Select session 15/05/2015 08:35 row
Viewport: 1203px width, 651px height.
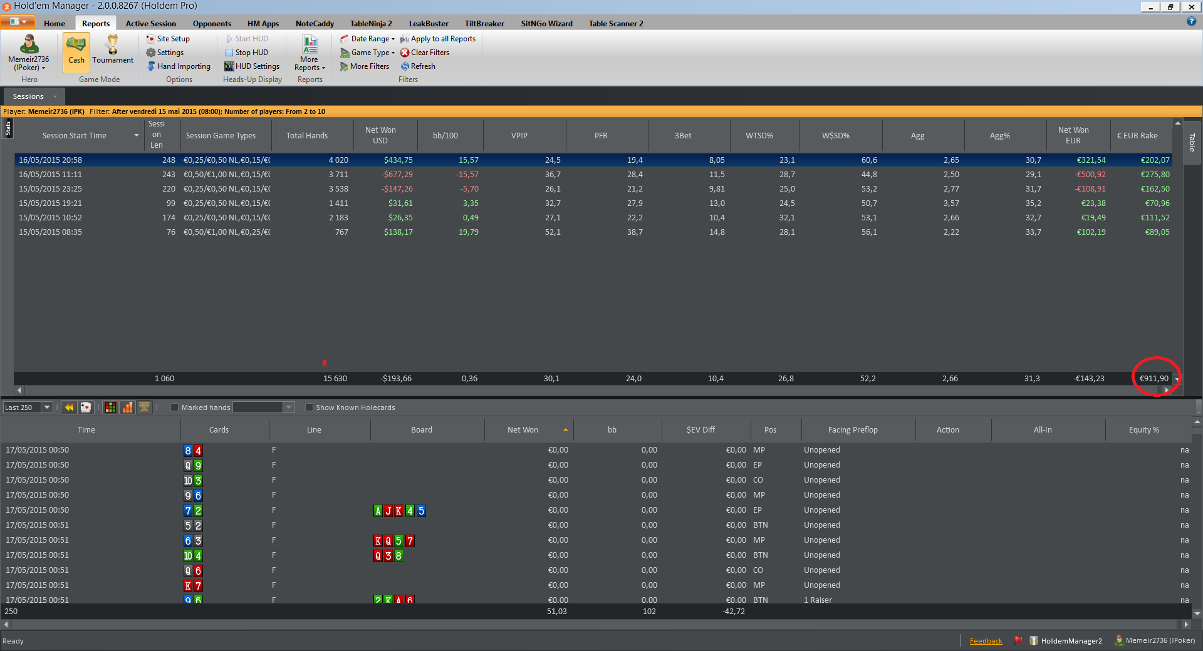pyautogui.click(x=594, y=232)
